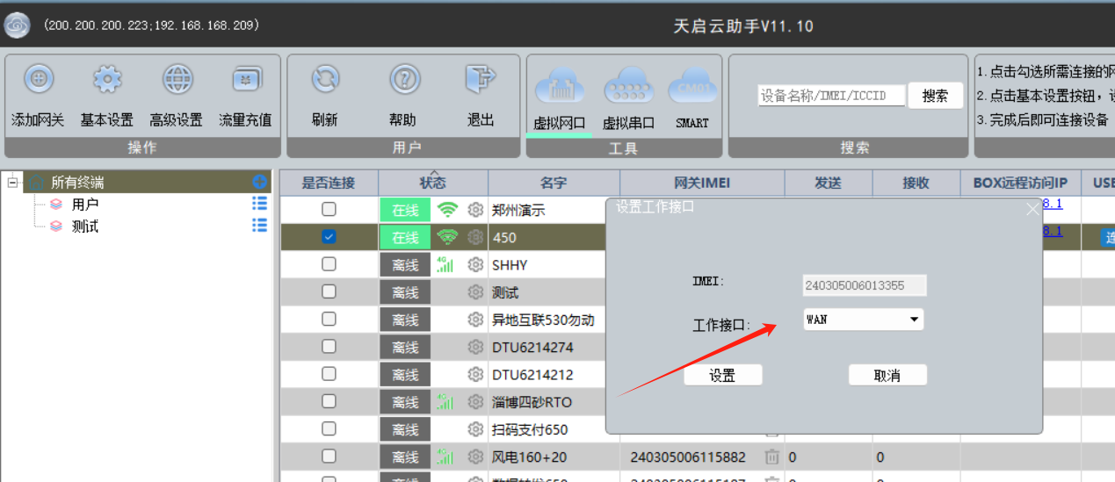Click settings gear for 郑州演示 row

pos(475,210)
